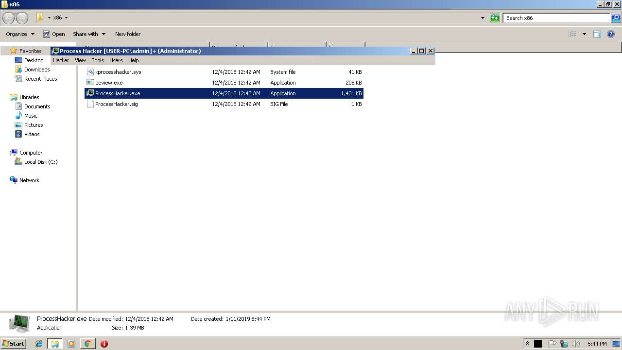The height and width of the screenshot is (350, 622).
Task: Click the Desktop icon in Favorites
Action: point(18,60)
